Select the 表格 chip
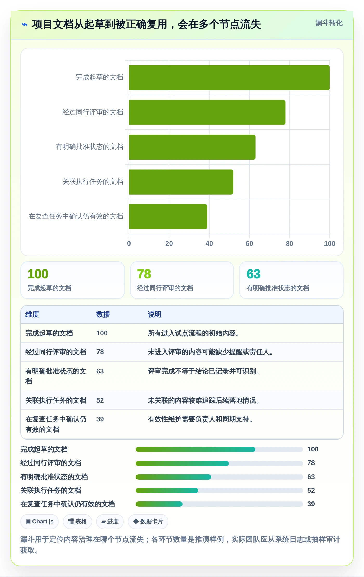 point(77,522)
